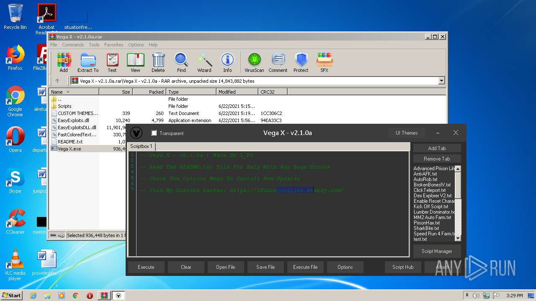Click the Clear button

pos(186,267)
